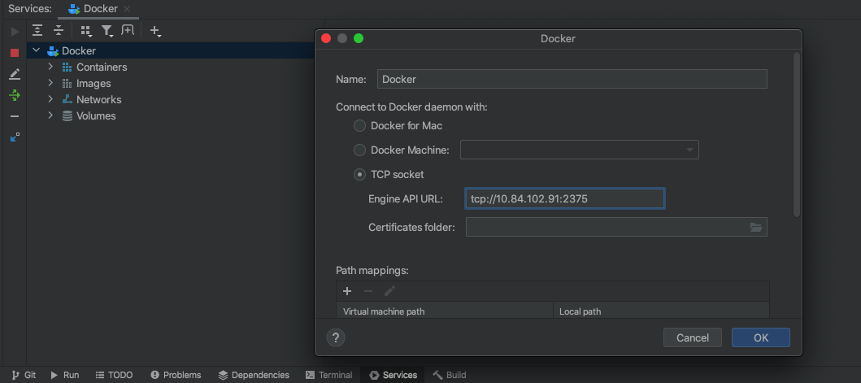
Task: Click the Networks icon
Action: click(67, 99)
